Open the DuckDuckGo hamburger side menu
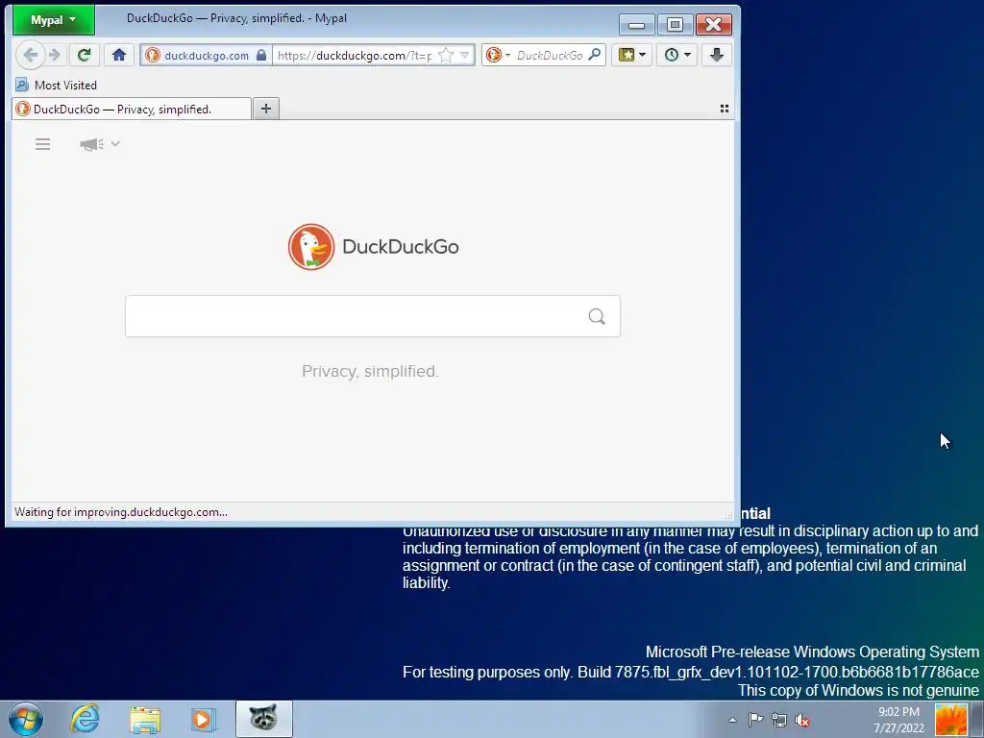 [x=42, y=144]
